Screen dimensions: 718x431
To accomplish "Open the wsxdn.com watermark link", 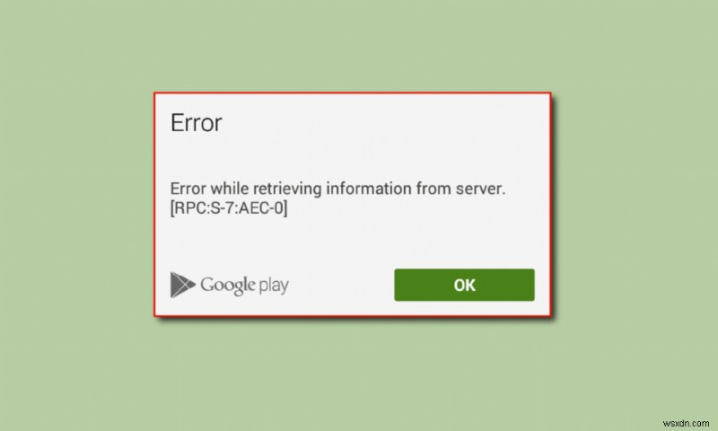I will (686, 423).
